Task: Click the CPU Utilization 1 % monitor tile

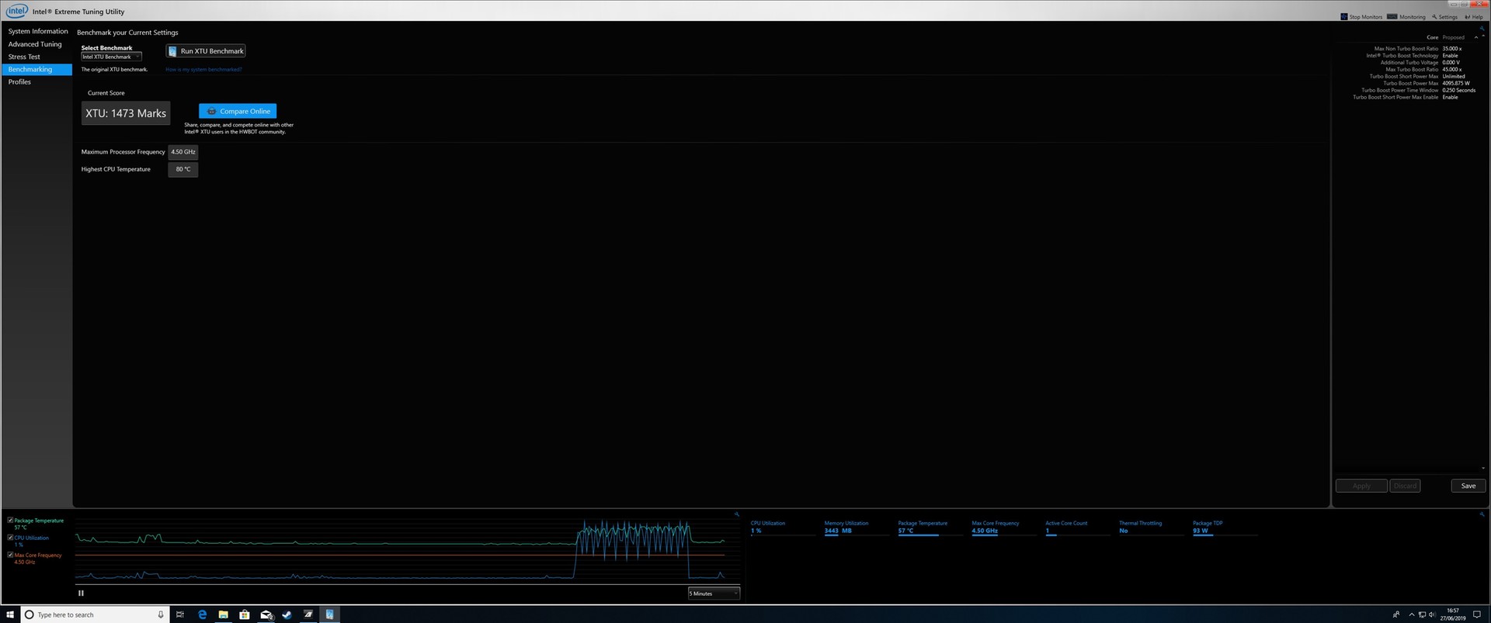Action: 784,528
